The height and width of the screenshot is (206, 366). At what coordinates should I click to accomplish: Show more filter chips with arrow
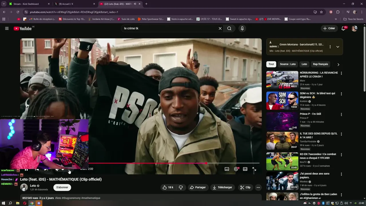(338, 64)
